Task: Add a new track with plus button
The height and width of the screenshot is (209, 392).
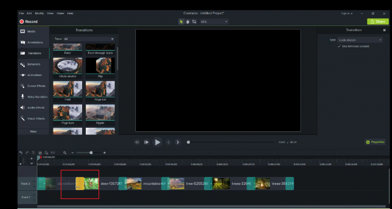Action: [x=32, y=158]
